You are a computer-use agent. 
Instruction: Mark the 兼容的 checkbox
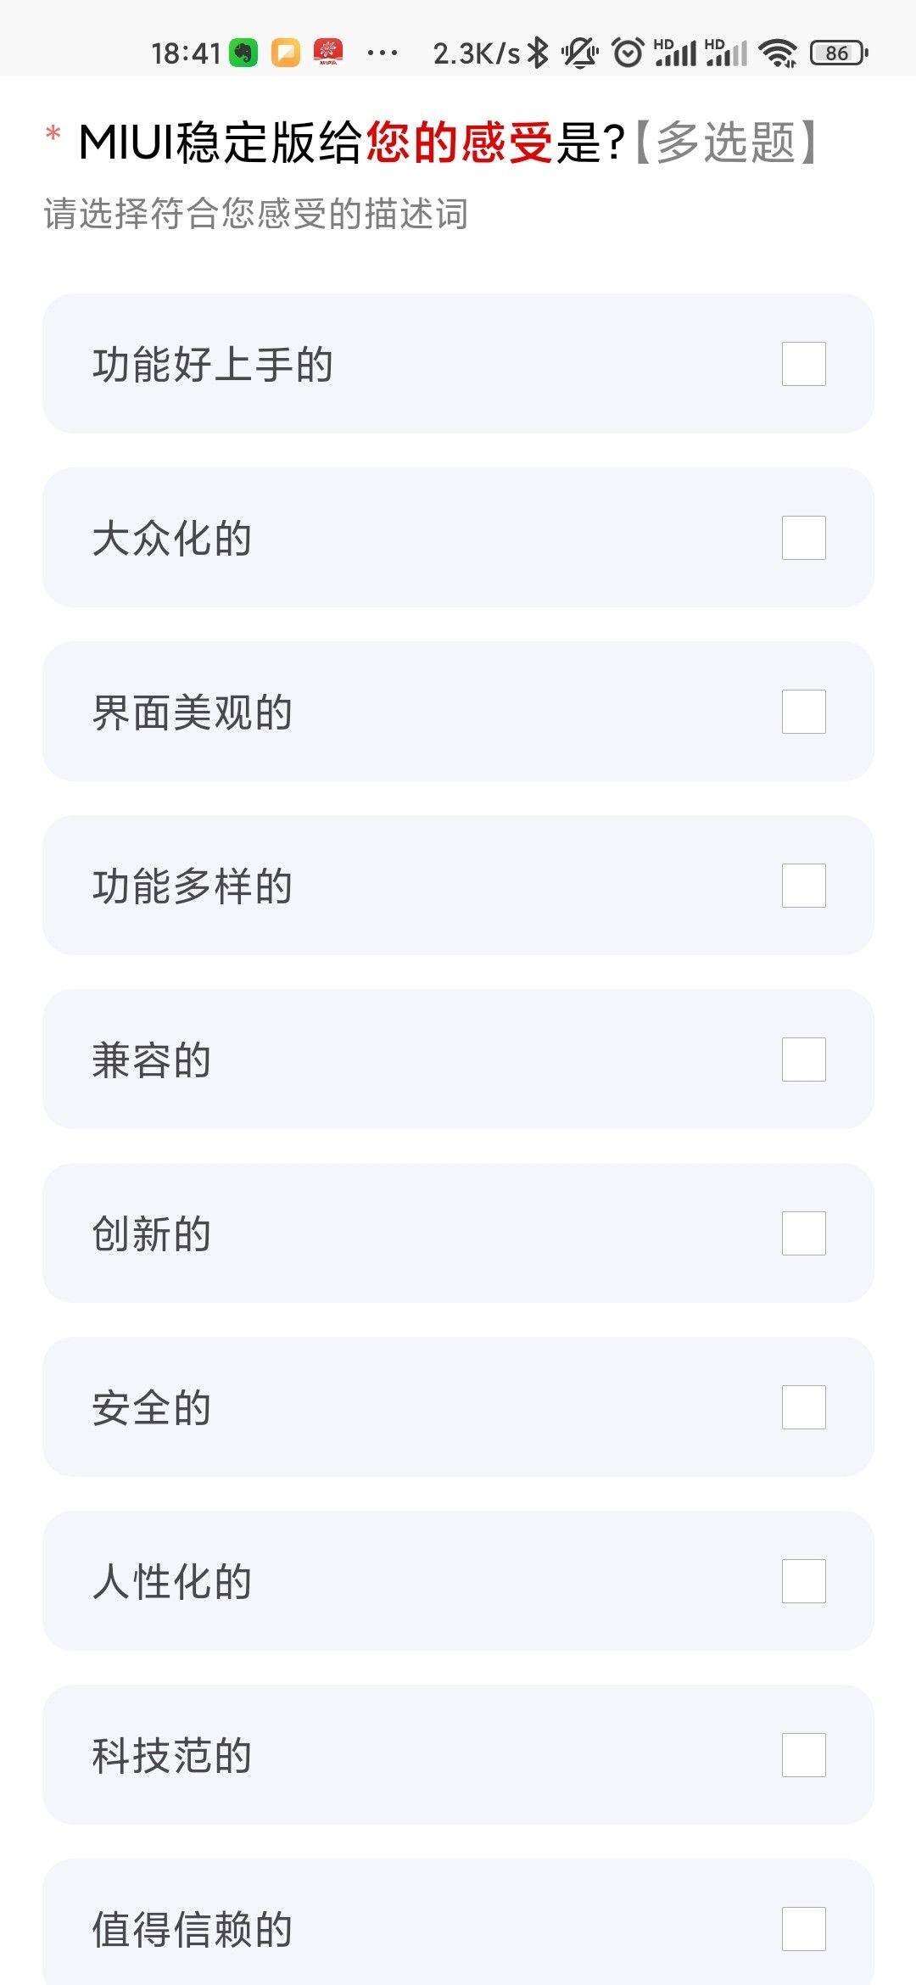pyautogui.click(x=803, y=1060)
